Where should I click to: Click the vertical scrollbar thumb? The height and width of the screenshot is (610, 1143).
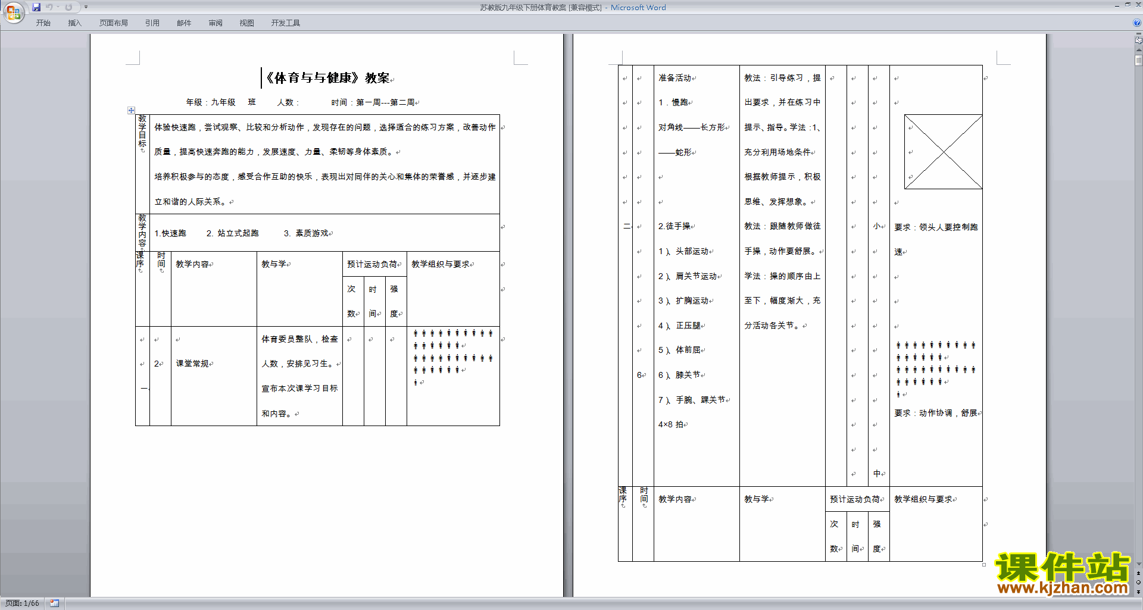[1138, 60]
